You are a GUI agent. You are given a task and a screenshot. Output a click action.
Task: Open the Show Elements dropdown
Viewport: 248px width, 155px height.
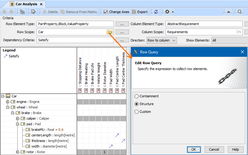coord(230,40)
